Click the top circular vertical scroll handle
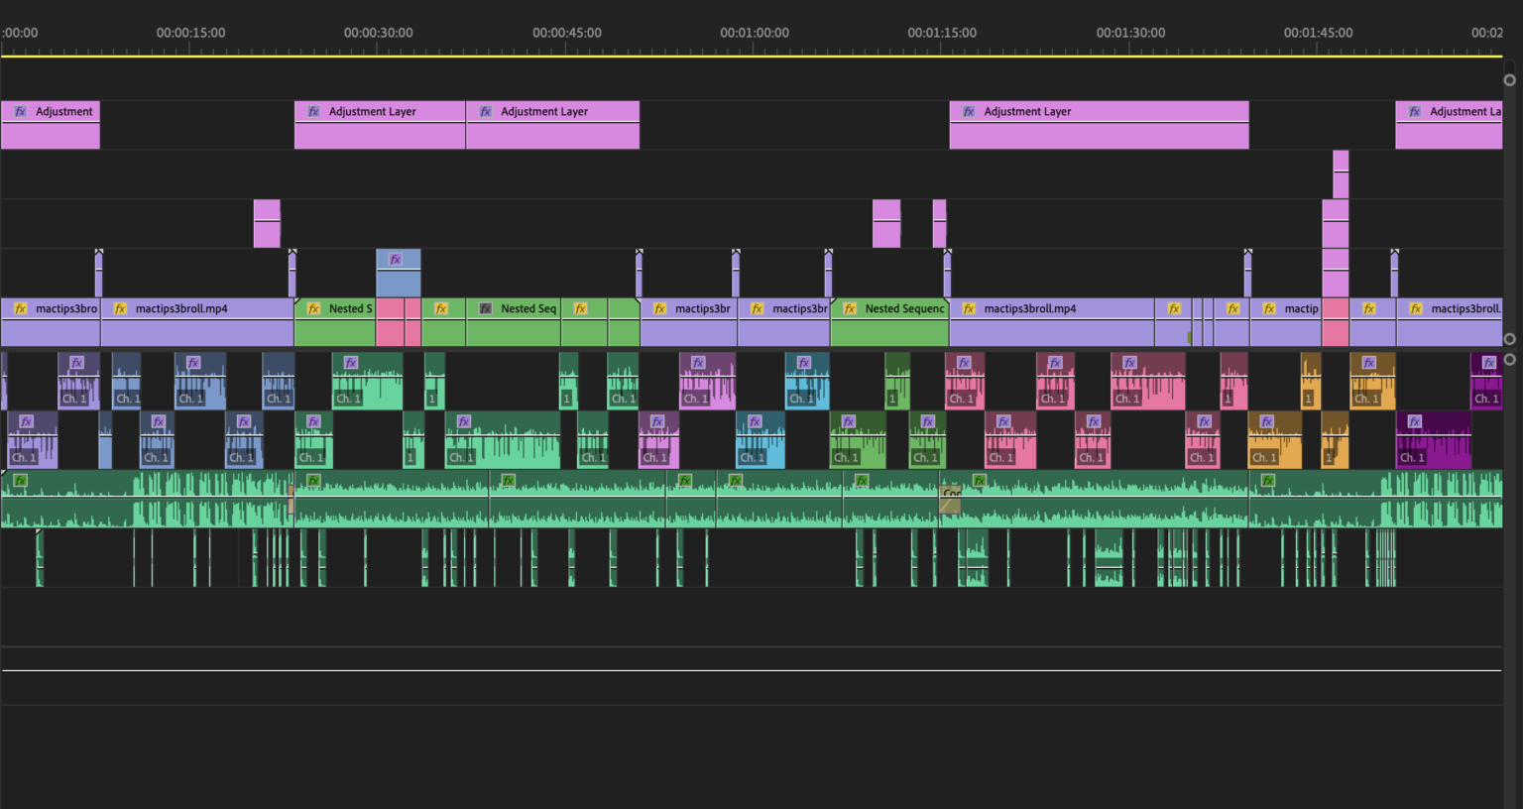The height and width of the screenshot is (809, 1523). (1509, 80)
